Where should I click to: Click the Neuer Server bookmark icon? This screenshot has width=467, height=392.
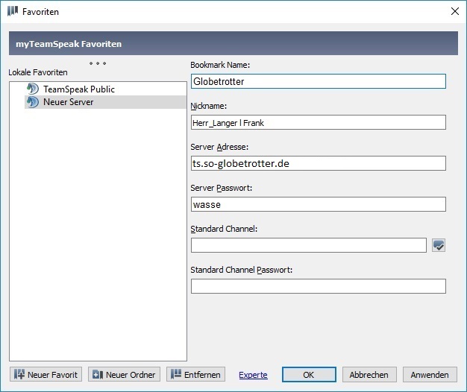[33, 102]
